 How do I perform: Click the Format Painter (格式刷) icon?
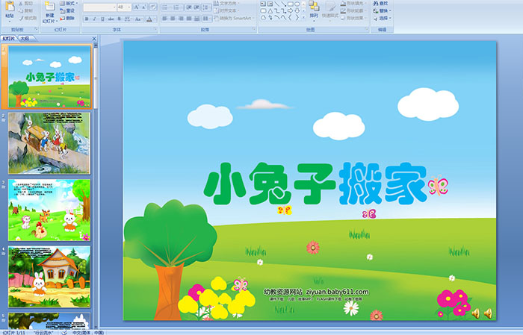pyautogui.click(x=28, y=19)
